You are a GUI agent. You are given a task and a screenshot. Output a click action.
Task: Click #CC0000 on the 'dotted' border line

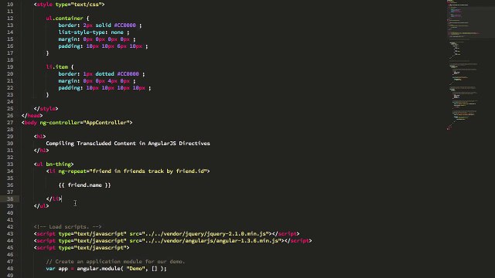point(128,74)
